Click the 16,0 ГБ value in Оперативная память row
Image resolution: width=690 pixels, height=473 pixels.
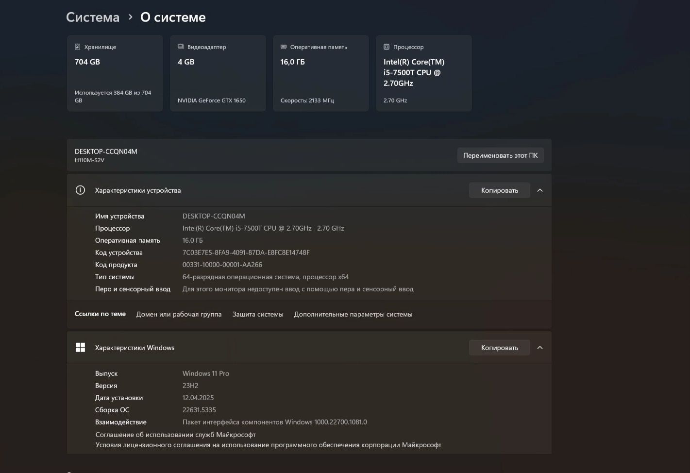[x=193, y=240]
